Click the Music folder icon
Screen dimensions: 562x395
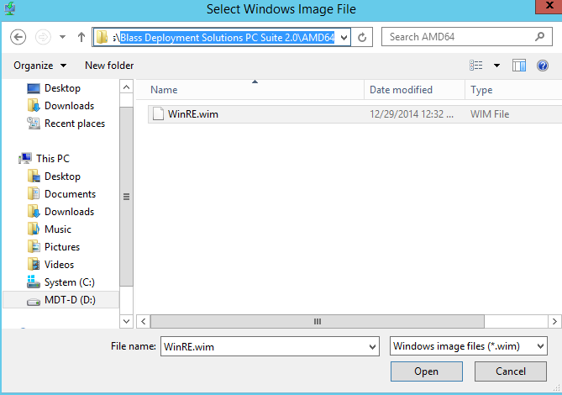(x=34, y=229)
